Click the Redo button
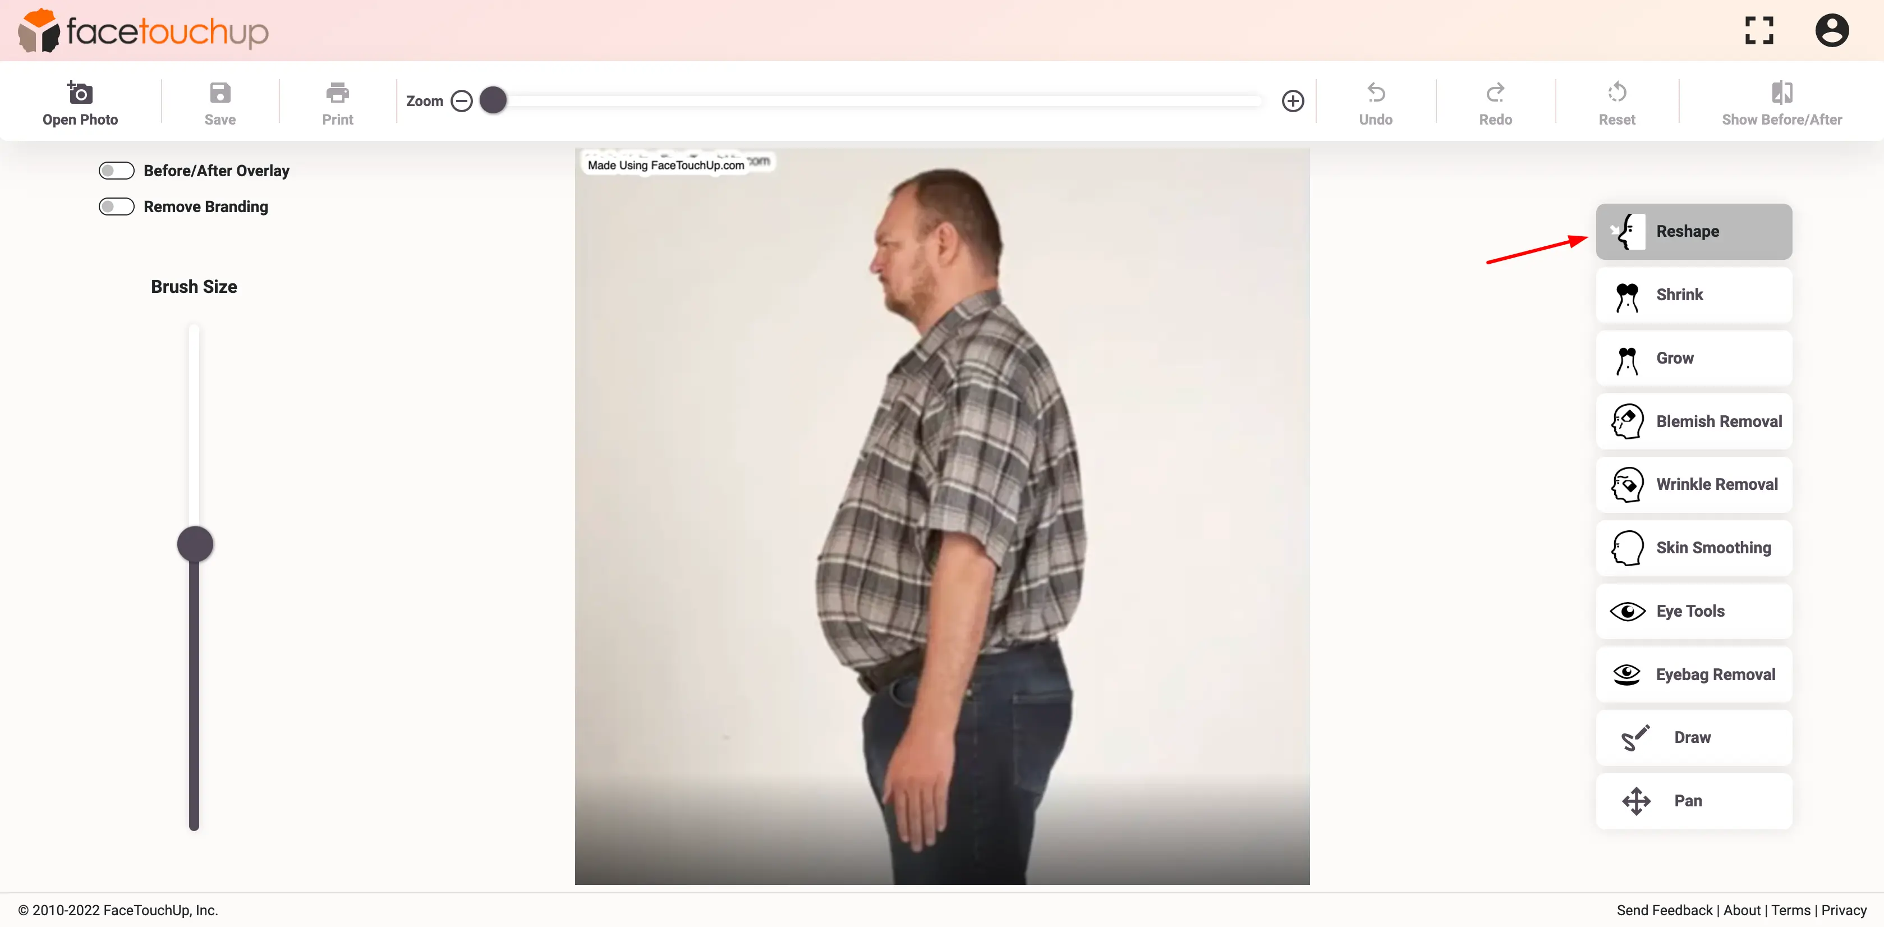This screenshot has width=1884, height=927. click(x=1496, y=102)
